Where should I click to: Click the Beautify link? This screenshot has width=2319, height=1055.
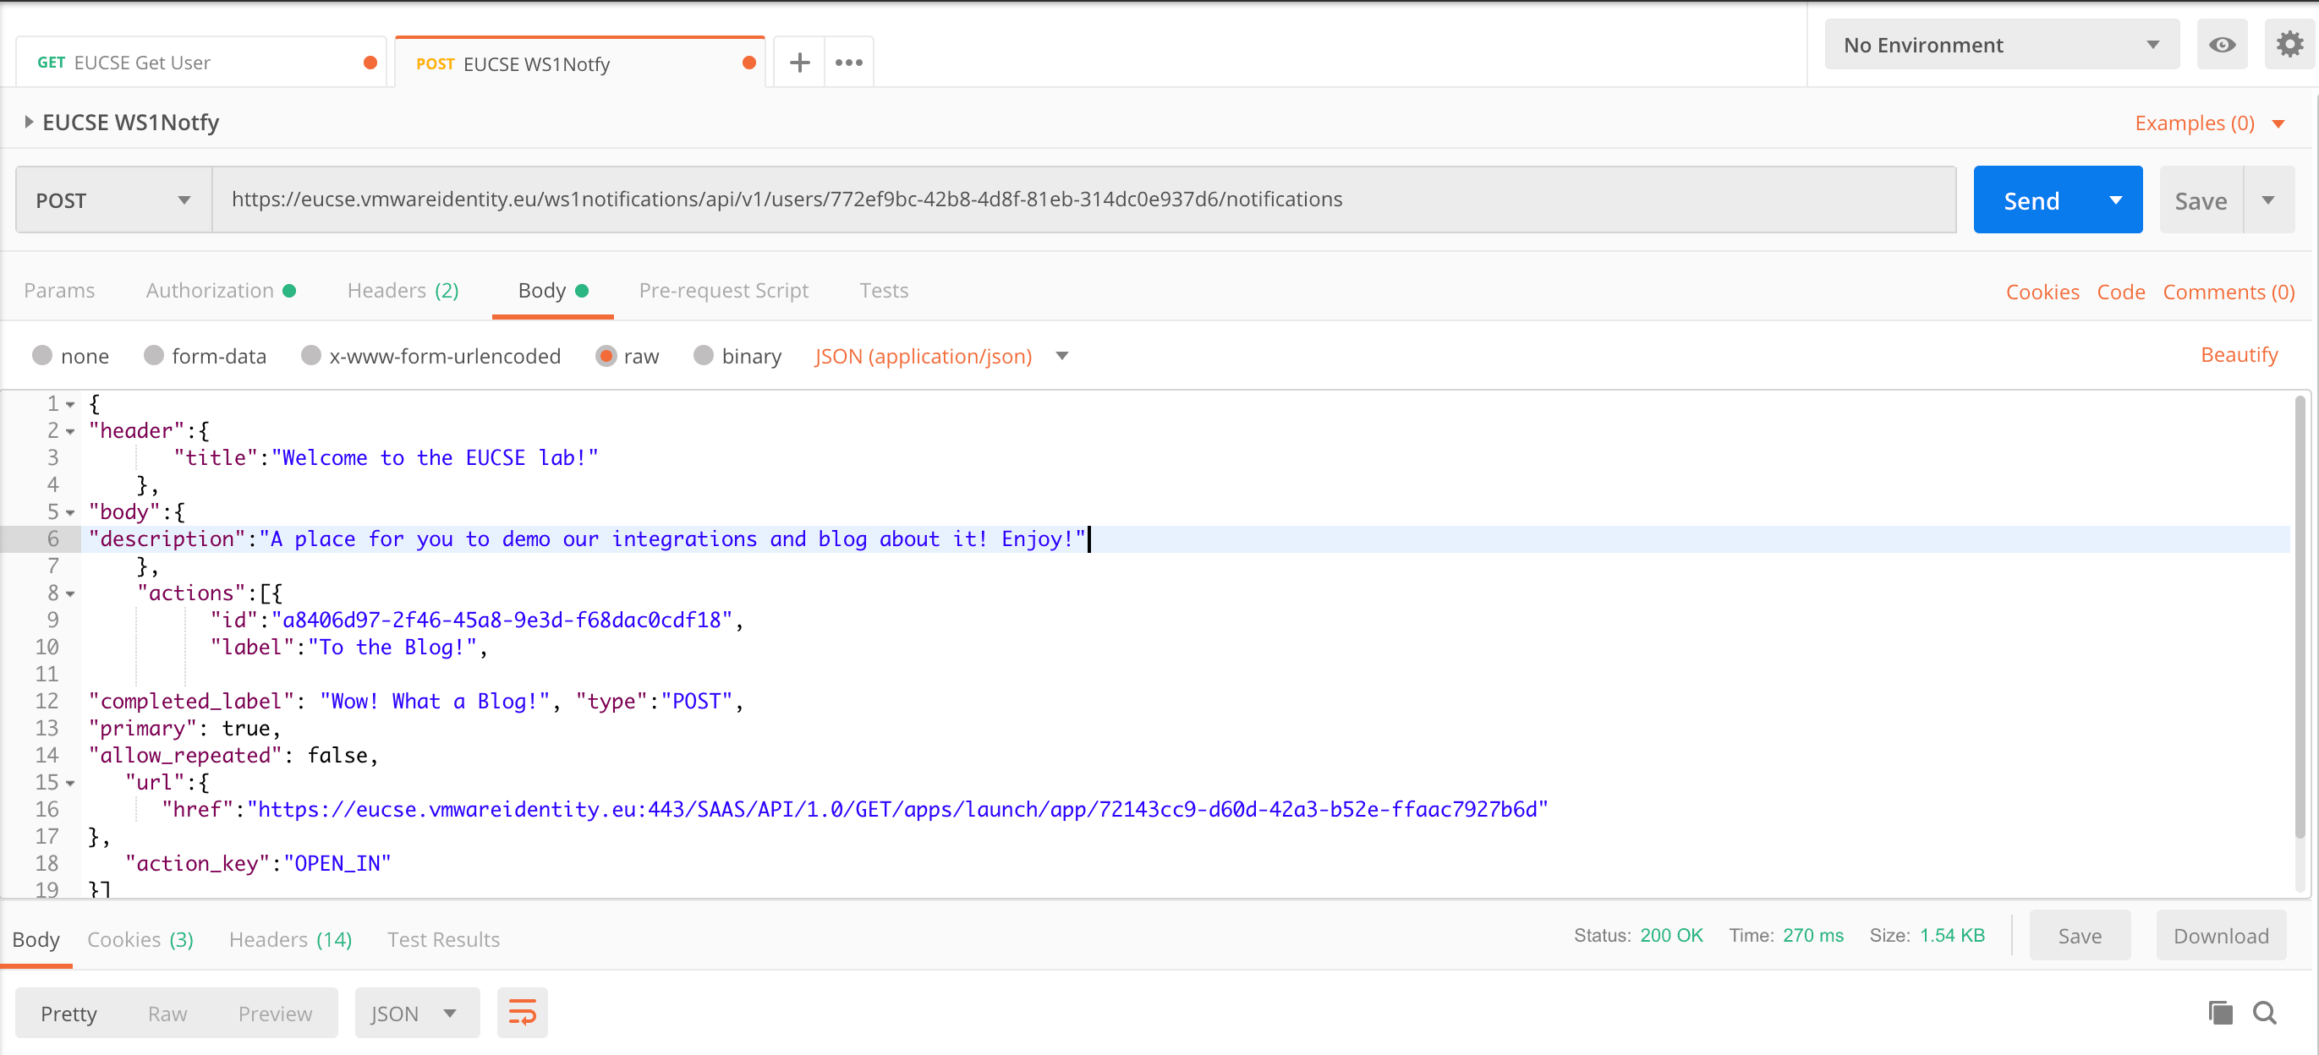2239,355
